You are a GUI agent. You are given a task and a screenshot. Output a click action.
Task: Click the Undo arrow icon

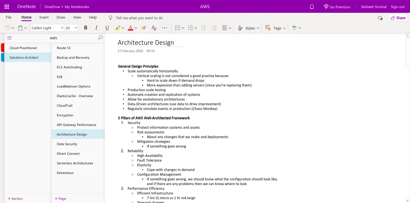[x=8, y=28]
